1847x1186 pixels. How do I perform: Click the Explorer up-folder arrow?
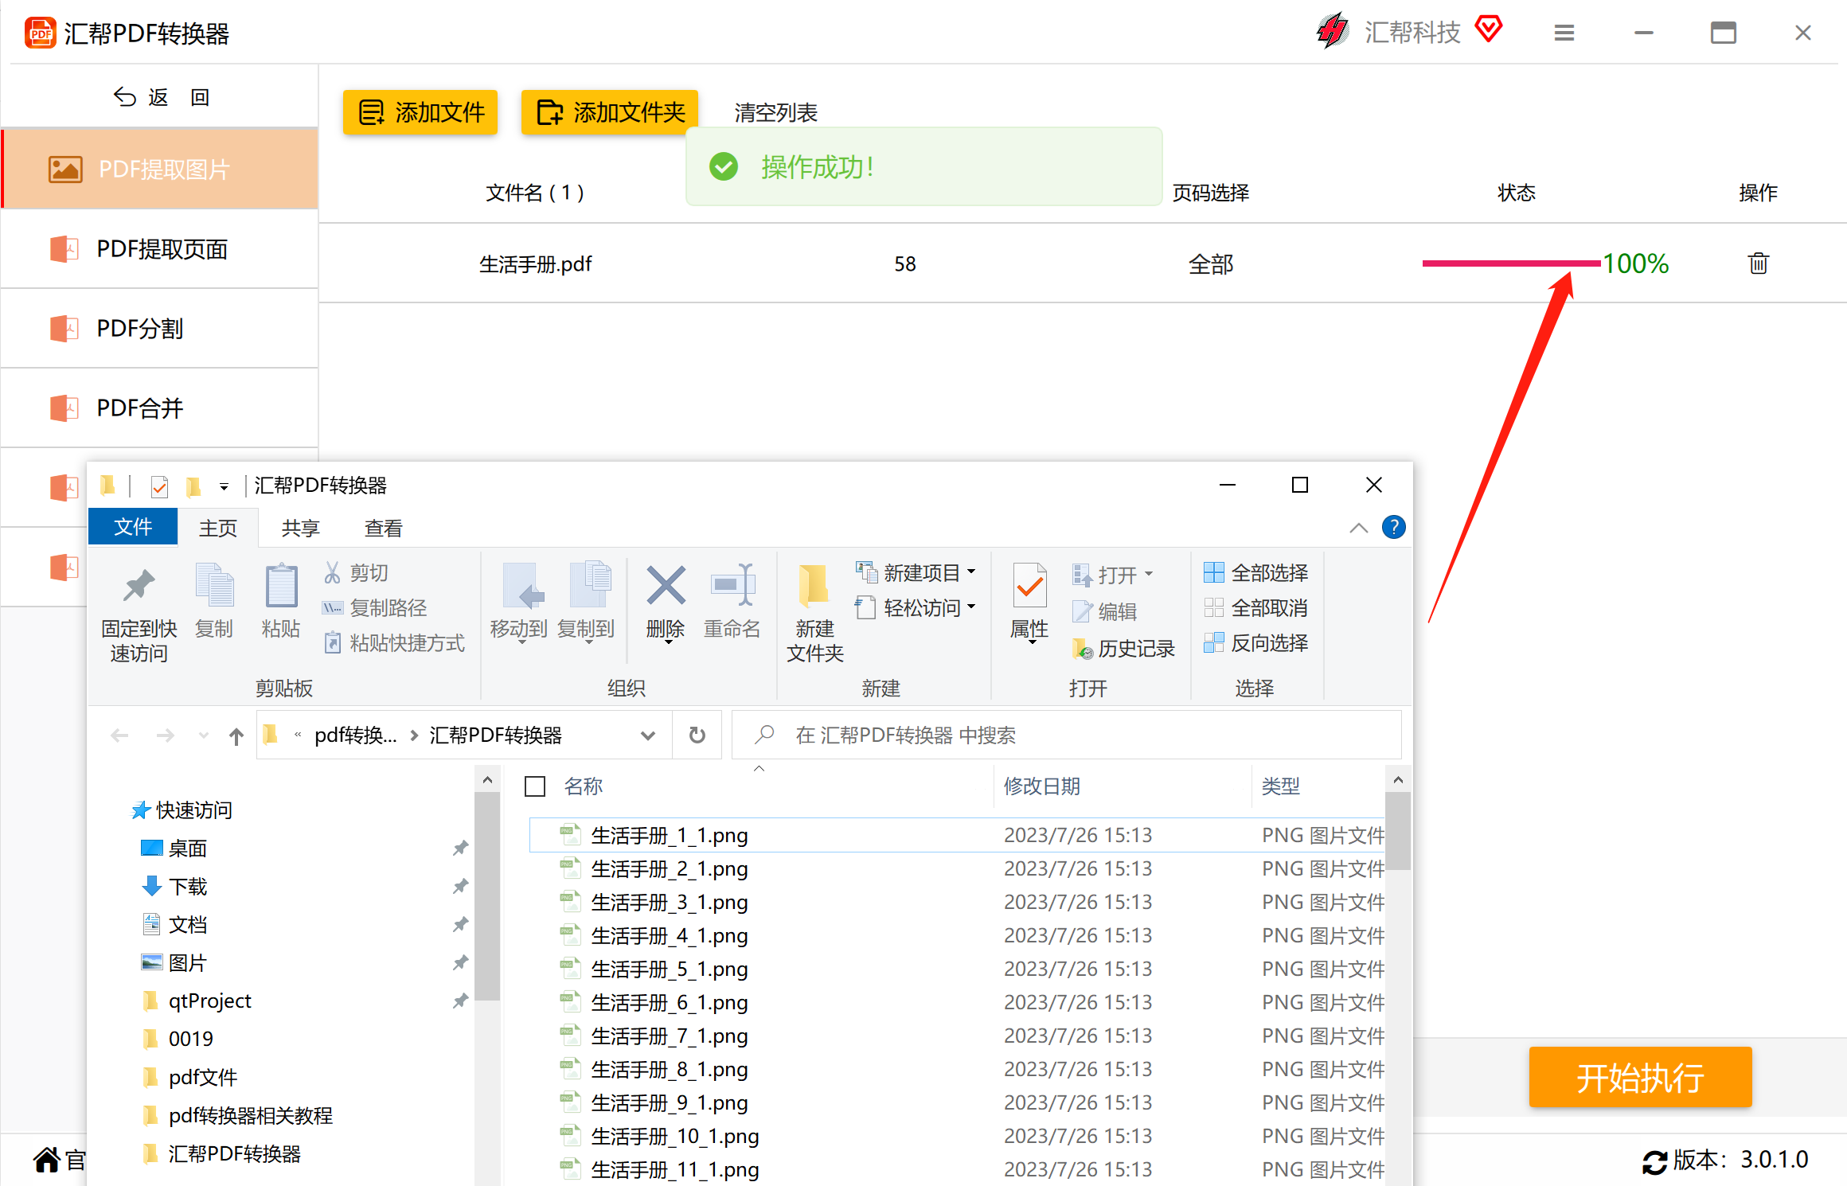click(x=236, y=735)
